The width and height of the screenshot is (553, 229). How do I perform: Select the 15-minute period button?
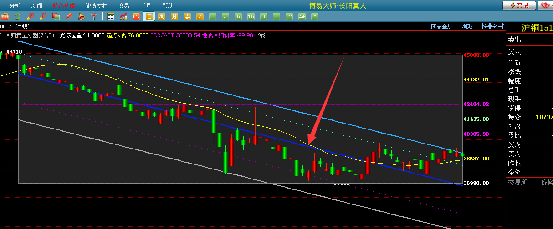251,16
